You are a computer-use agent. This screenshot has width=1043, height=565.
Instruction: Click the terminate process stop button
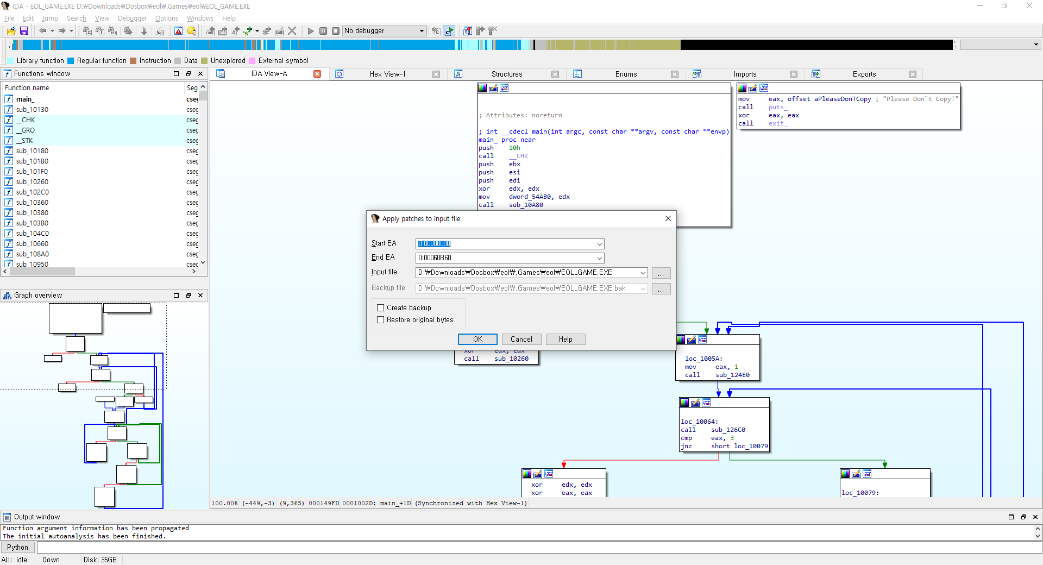tap(336, 31)
